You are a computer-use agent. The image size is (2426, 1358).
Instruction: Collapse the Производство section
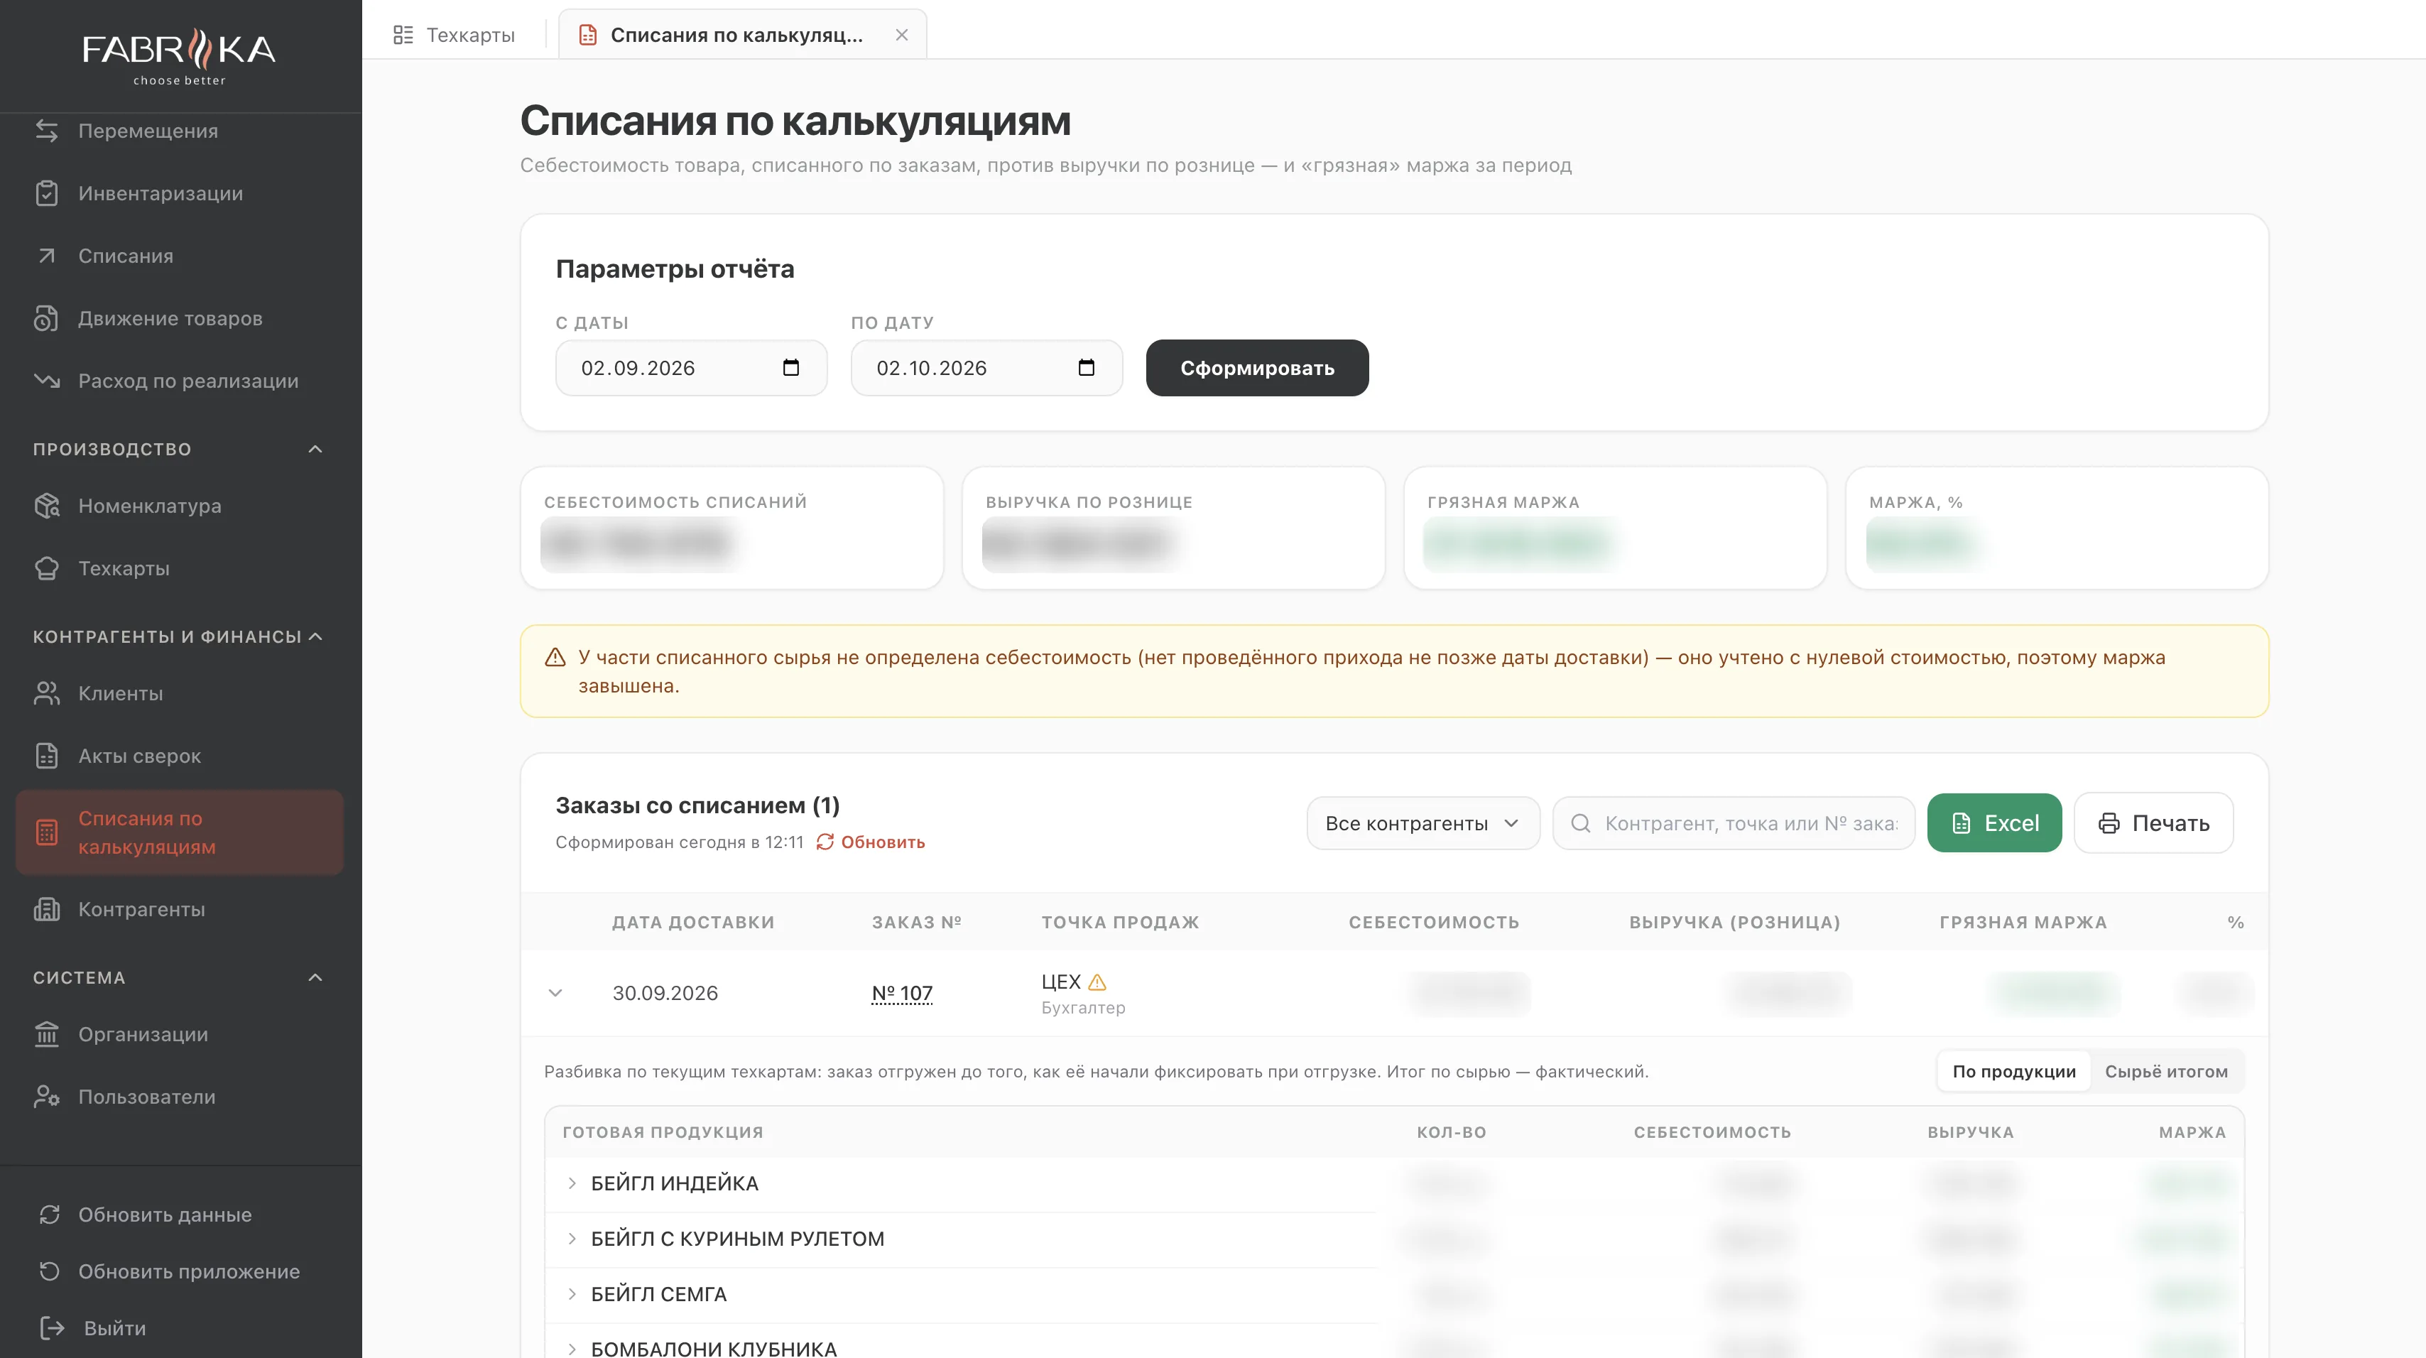click(x=315, y=449)
